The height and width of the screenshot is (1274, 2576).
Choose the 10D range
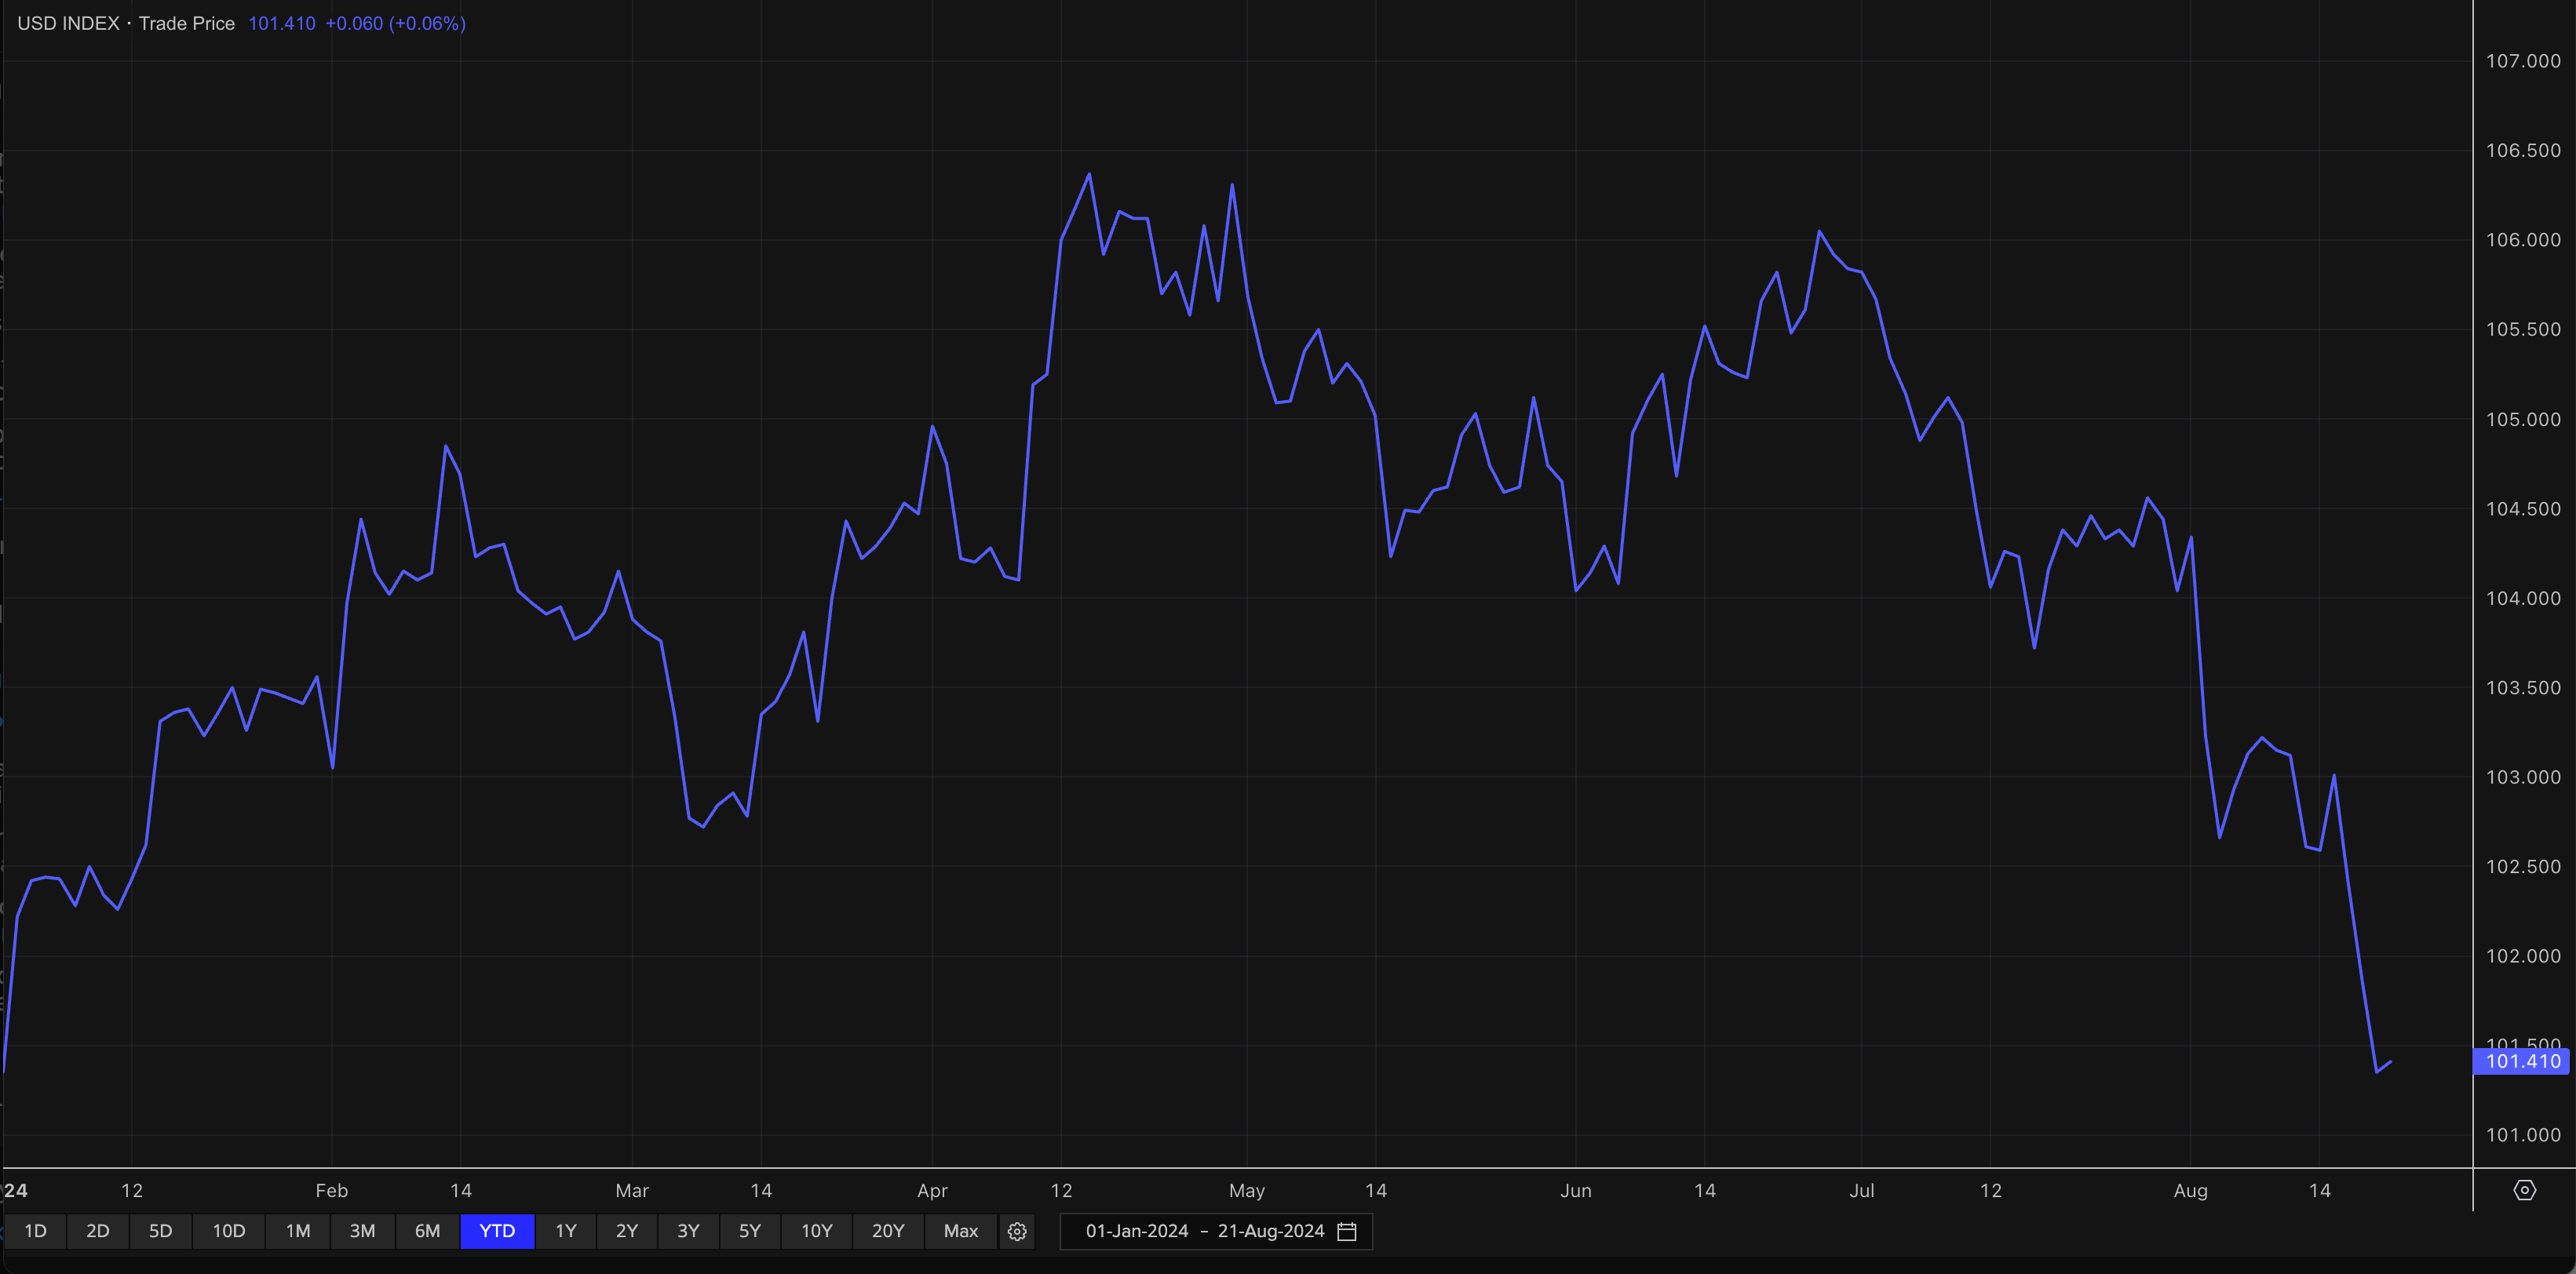point(229,1231)
